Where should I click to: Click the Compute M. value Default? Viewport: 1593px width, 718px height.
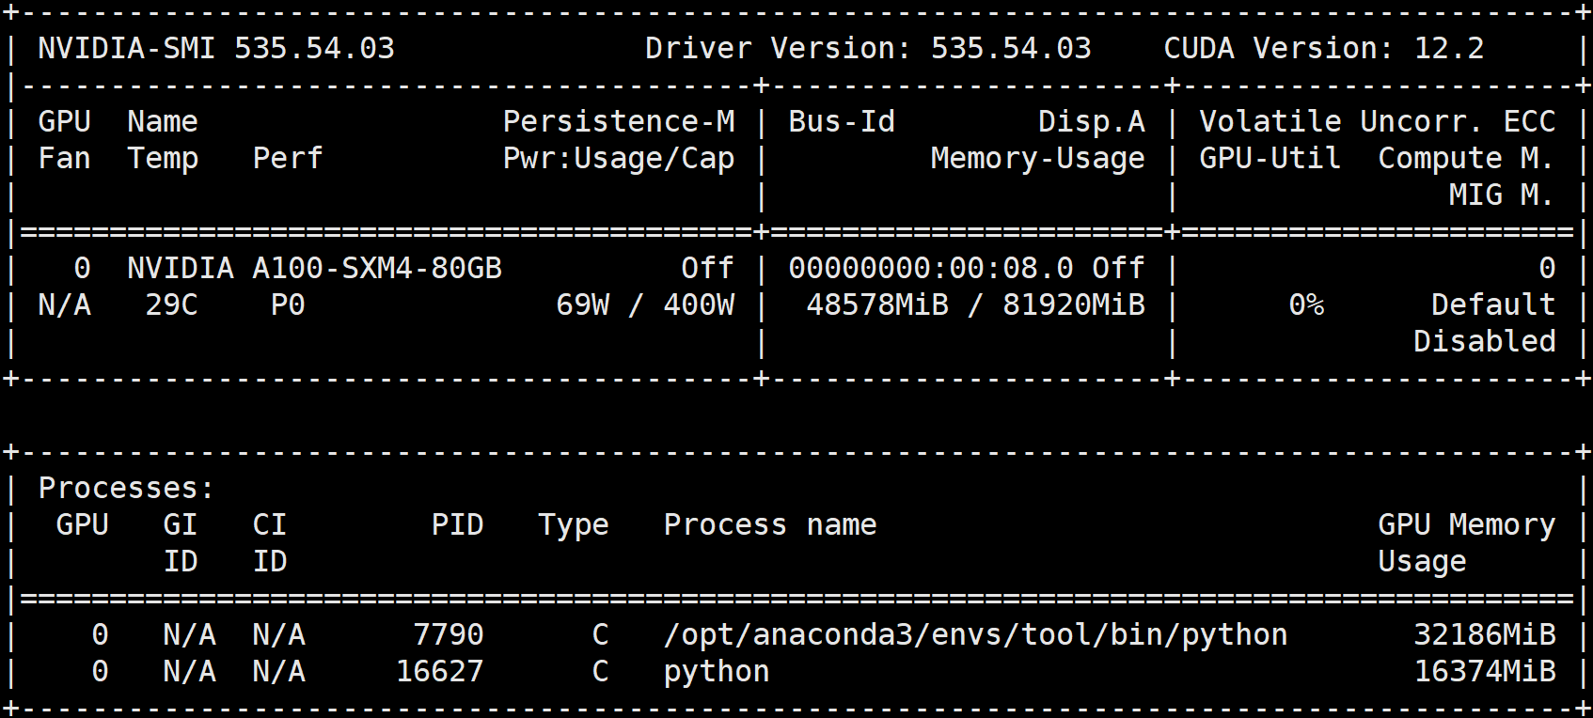tap(1493, 304)
